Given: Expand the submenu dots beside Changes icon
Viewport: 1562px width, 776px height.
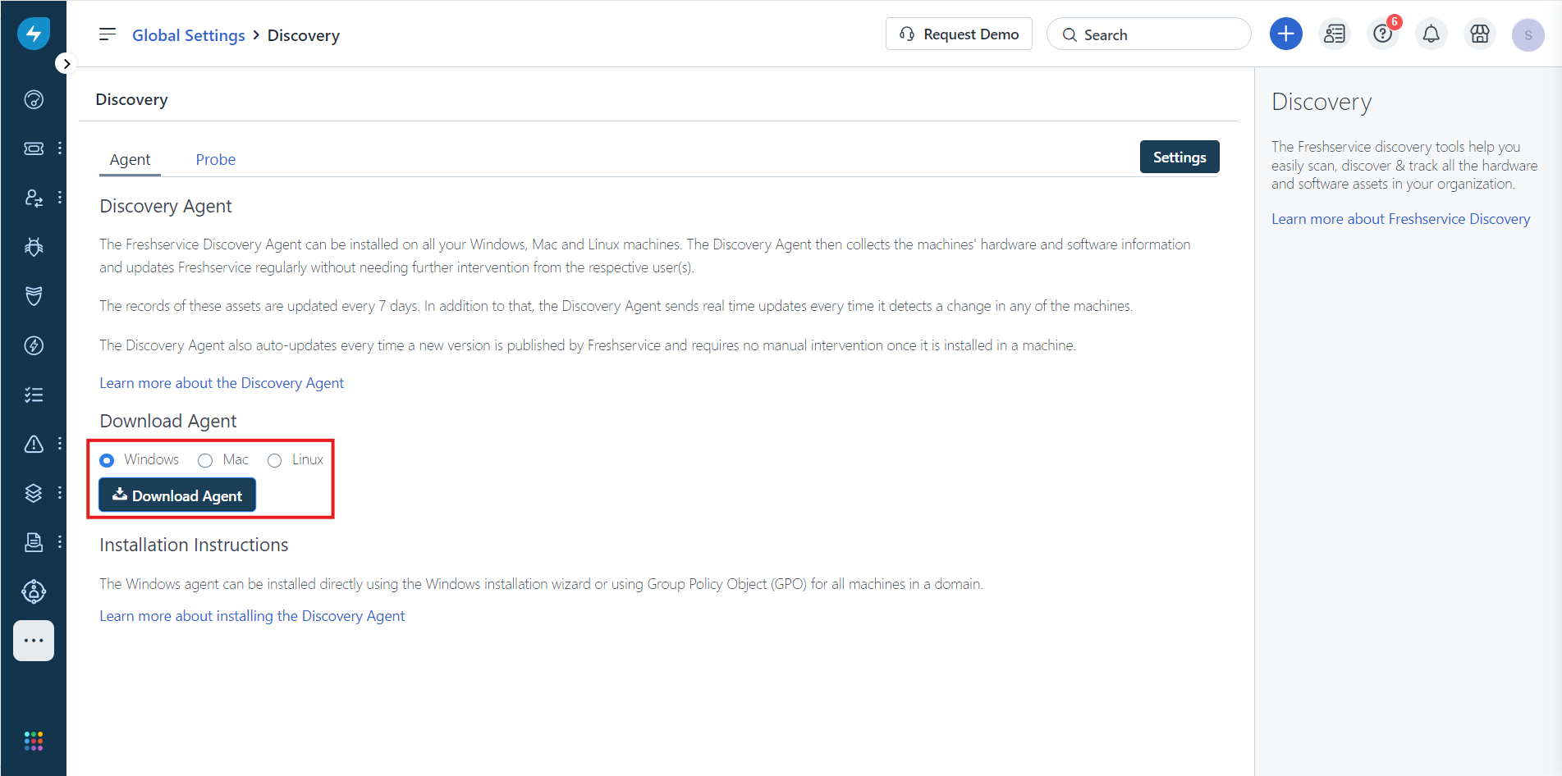Looking at the screenshot, I should (x=60, y=198).
